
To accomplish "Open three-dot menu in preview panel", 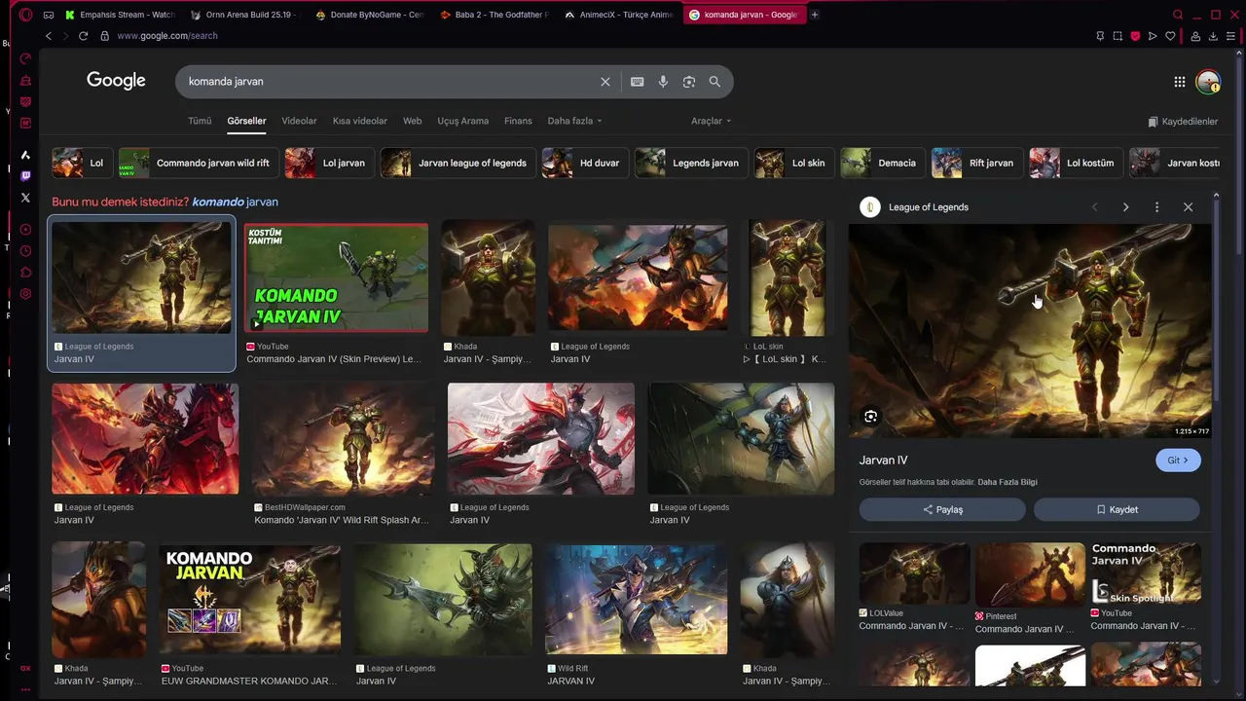I will pyautogui.click(x=1156, y=207).
